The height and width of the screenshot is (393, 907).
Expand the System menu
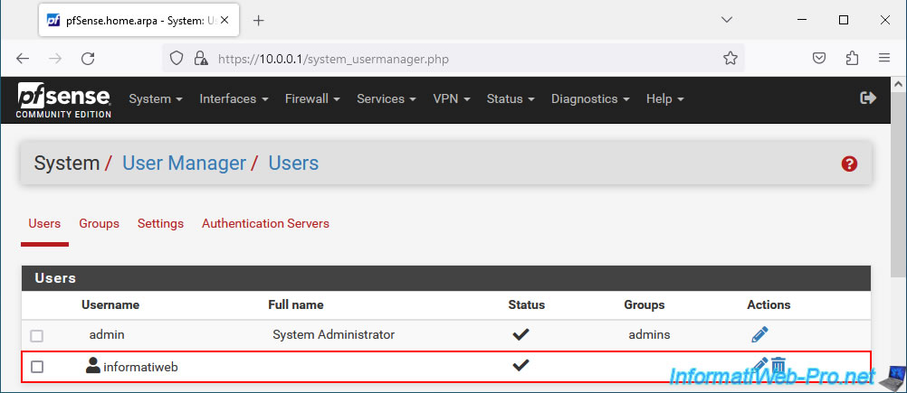156,98
